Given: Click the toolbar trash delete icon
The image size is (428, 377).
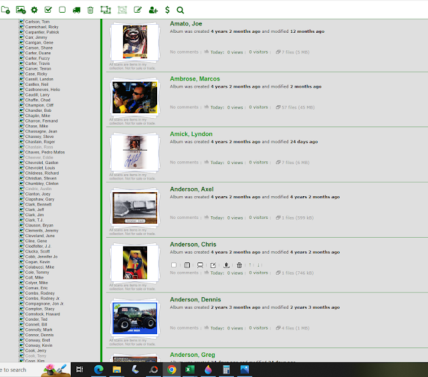Looking at the screenshot, I should pyautogui.click(x=90, y=10).
